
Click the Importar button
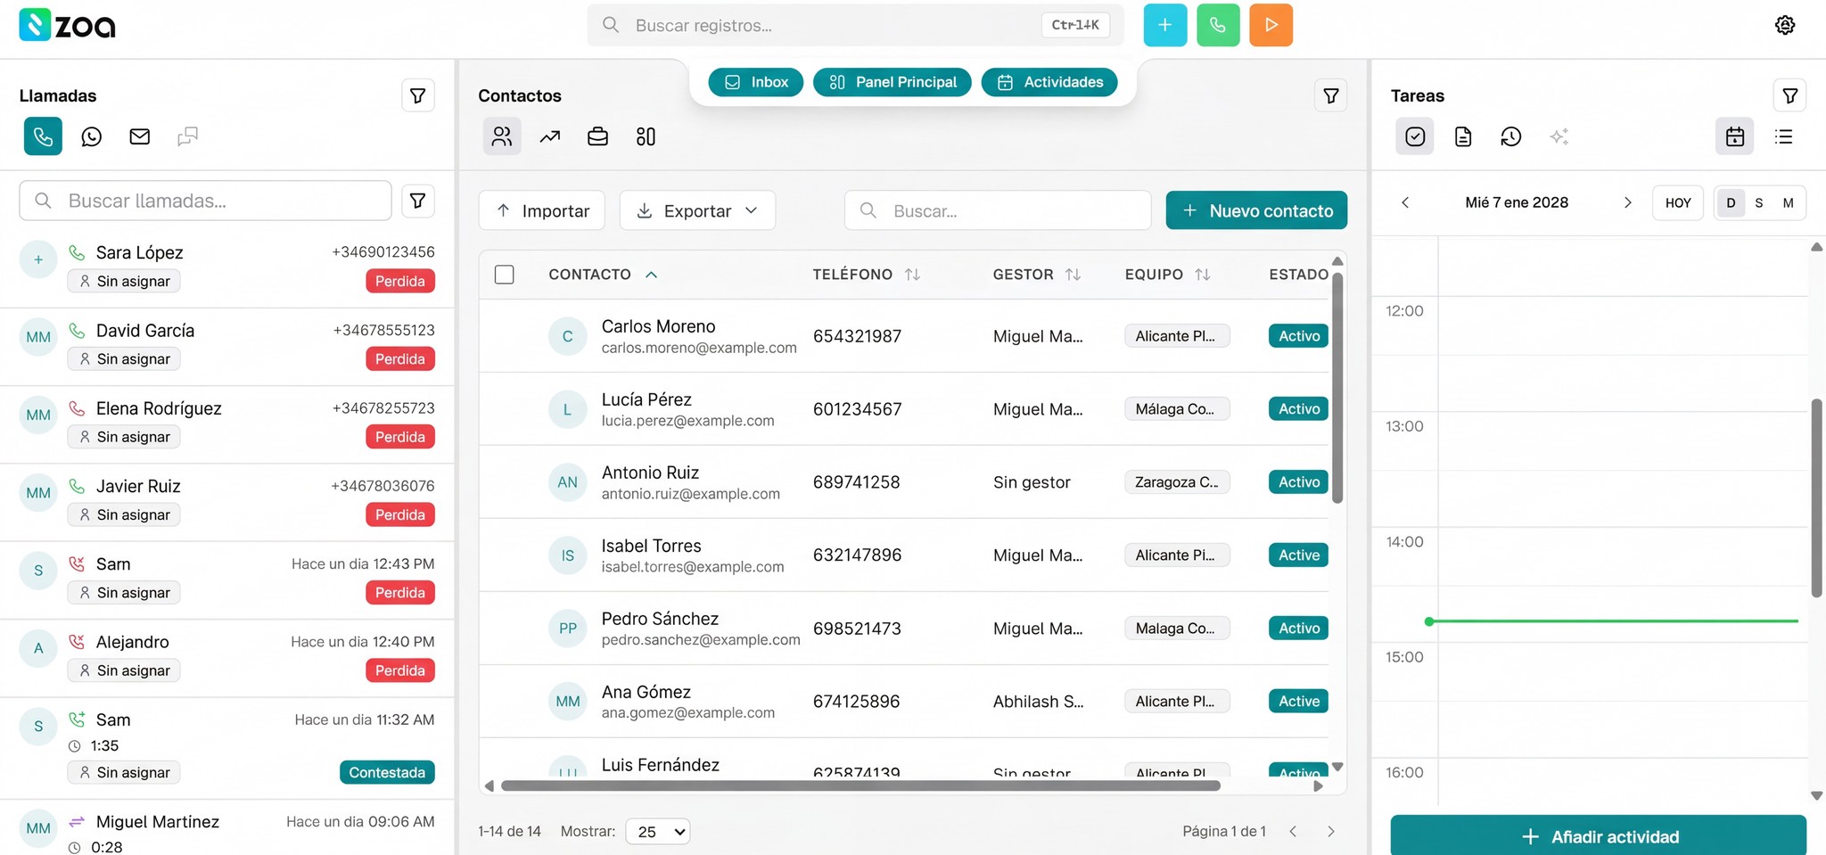tap(542, 210)
